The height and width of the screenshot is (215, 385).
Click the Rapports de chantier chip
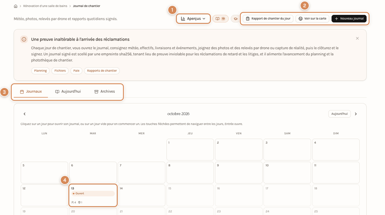point(102,71)
